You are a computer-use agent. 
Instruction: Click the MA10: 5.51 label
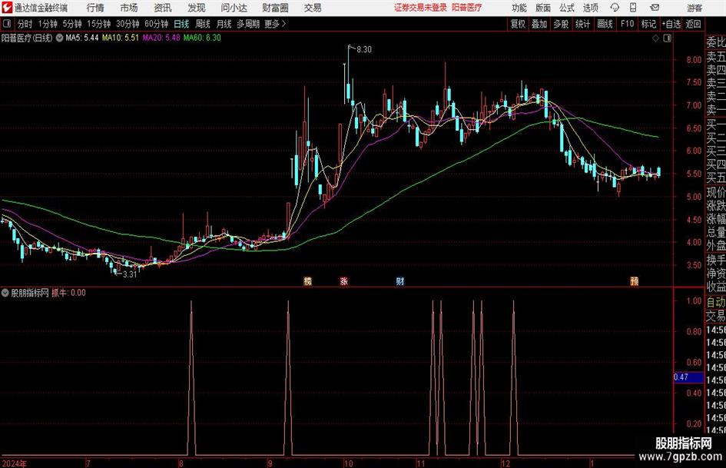[x=121, y=38]
